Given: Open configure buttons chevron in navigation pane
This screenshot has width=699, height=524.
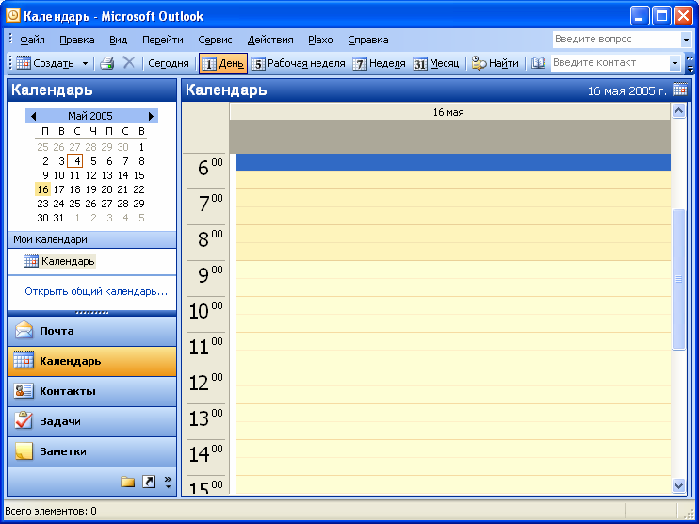Looking at the screenshot, I should coord(168,482).
